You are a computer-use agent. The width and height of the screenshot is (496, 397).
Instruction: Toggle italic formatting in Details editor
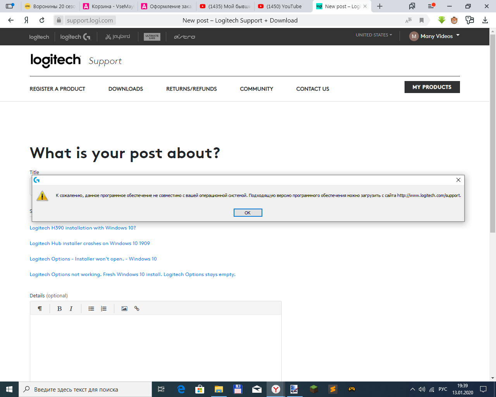pos(71,309)
